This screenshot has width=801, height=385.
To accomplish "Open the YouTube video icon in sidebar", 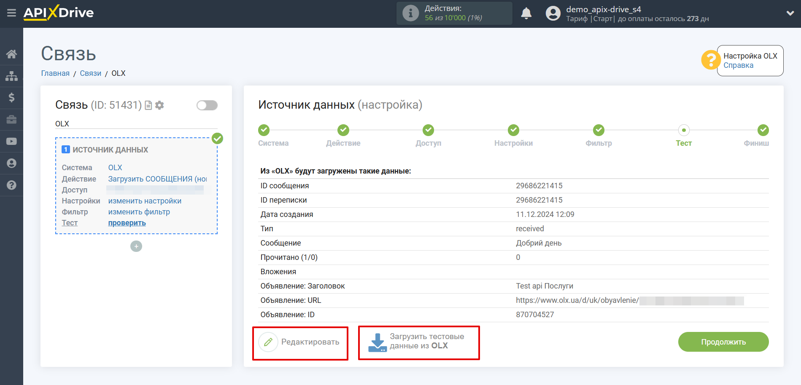I will [x=11, y=142].
